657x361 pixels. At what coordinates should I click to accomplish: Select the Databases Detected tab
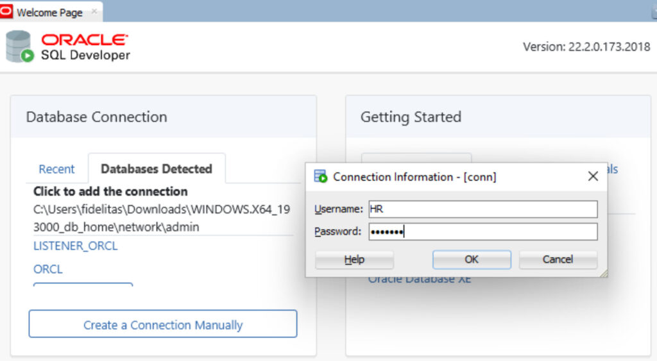click(157, 169)
